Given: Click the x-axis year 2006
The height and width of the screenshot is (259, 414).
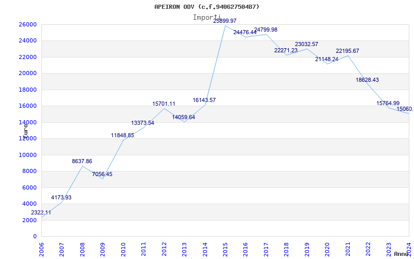Looking at the screenshot, I should [41, 249].
